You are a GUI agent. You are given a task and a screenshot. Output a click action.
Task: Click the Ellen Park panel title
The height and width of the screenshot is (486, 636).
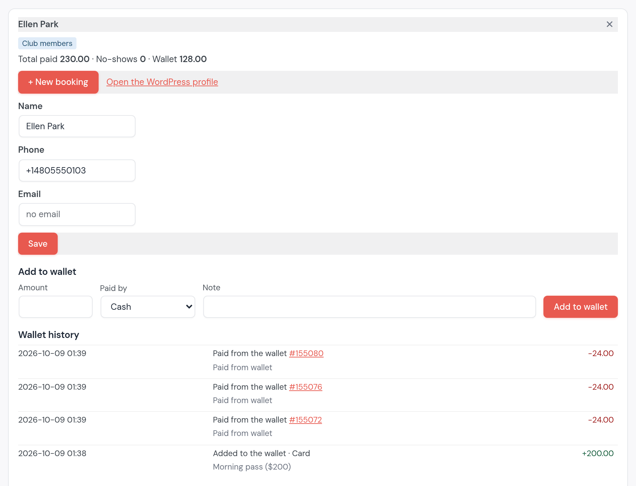[x=38, y=24]
